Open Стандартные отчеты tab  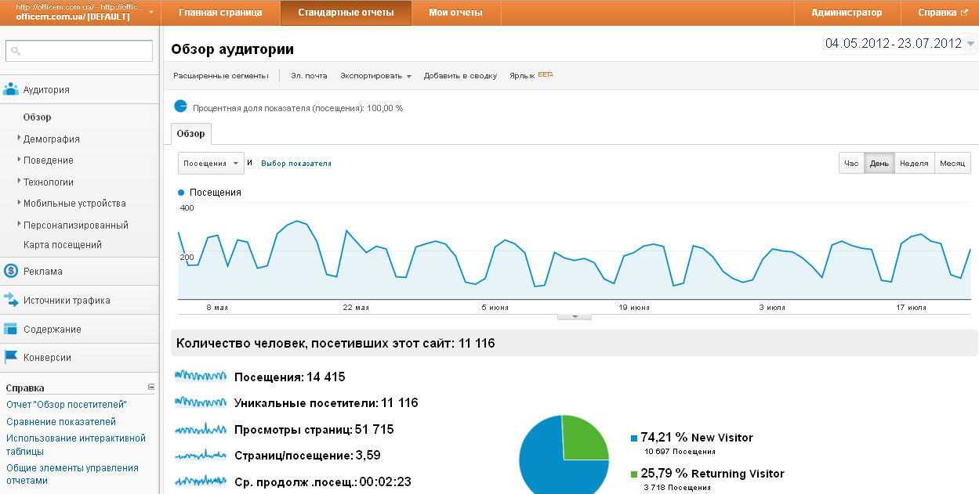pos(346,13)
